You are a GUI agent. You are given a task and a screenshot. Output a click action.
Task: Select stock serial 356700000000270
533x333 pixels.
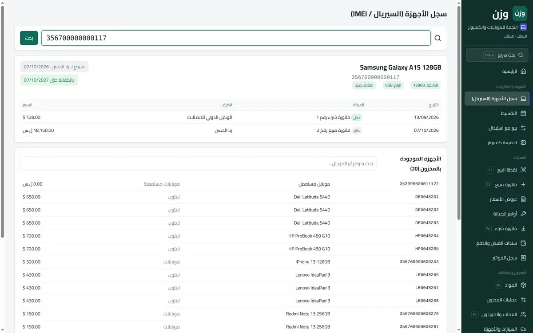[x=419, y=314]
